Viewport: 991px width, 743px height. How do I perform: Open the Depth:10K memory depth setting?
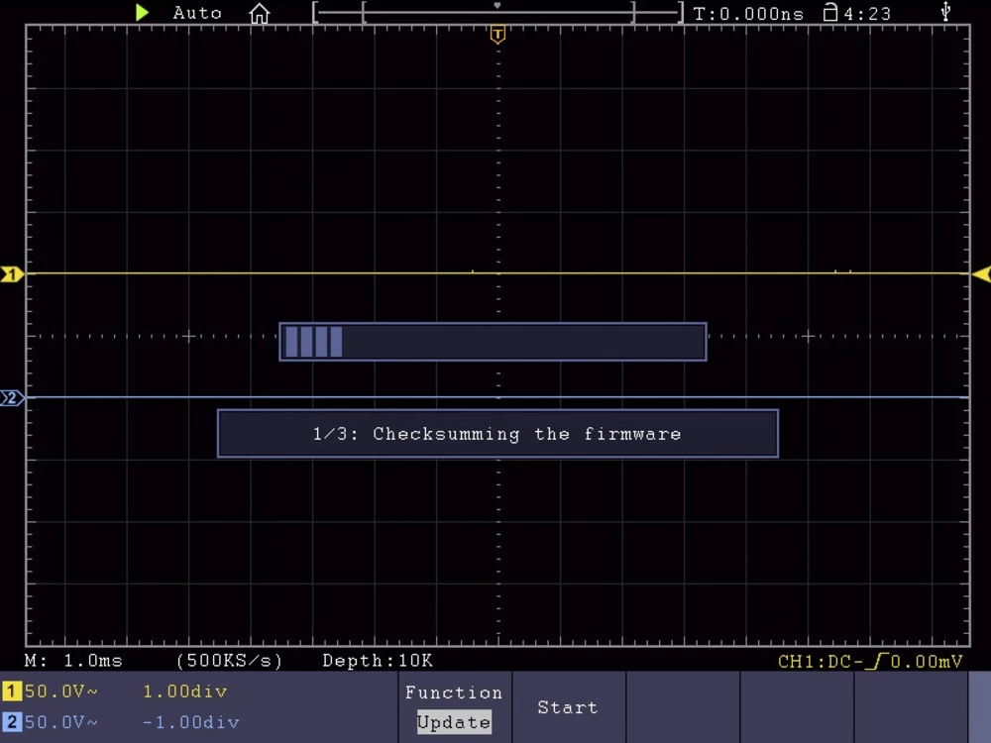[378, 661]
